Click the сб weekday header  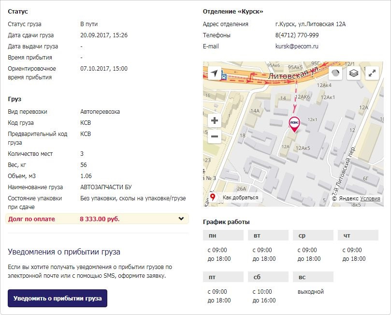click(268, 277)
